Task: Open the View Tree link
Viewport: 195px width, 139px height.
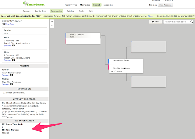Action: 10,24
